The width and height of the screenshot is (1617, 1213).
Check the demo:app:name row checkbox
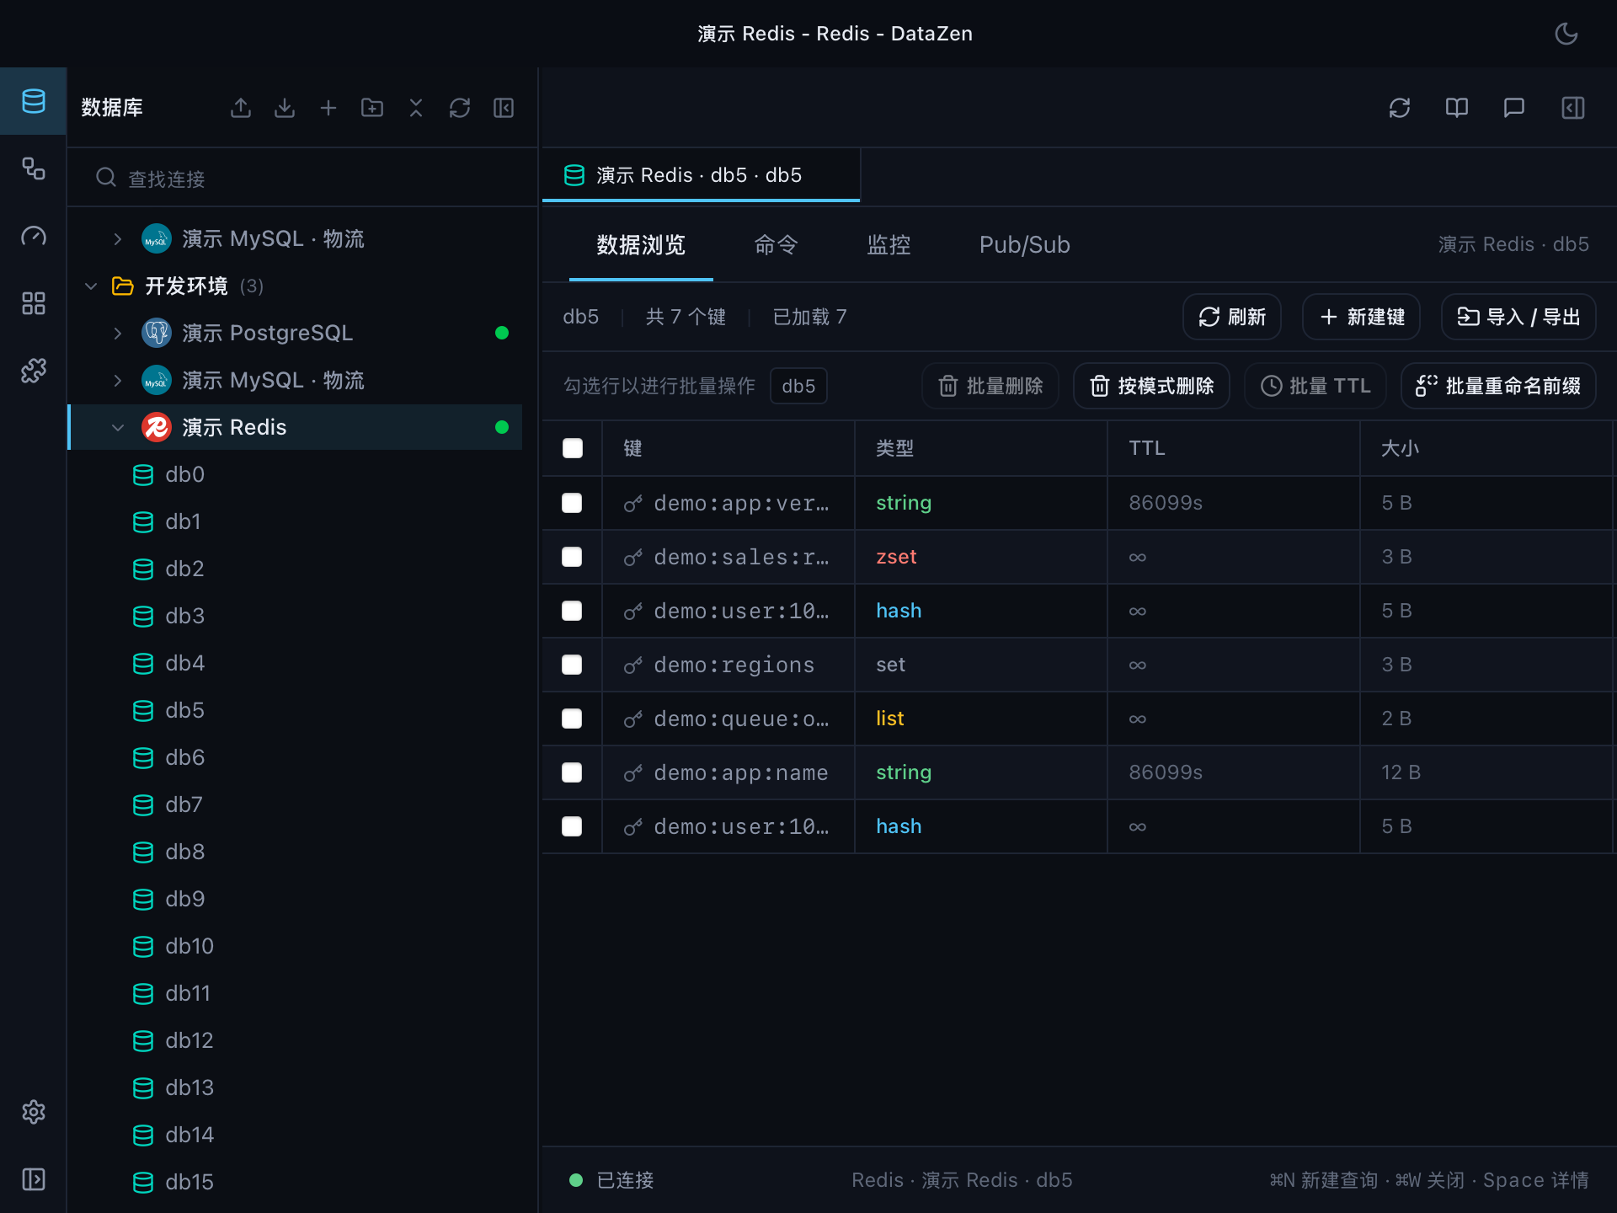(x=572, y=772)
